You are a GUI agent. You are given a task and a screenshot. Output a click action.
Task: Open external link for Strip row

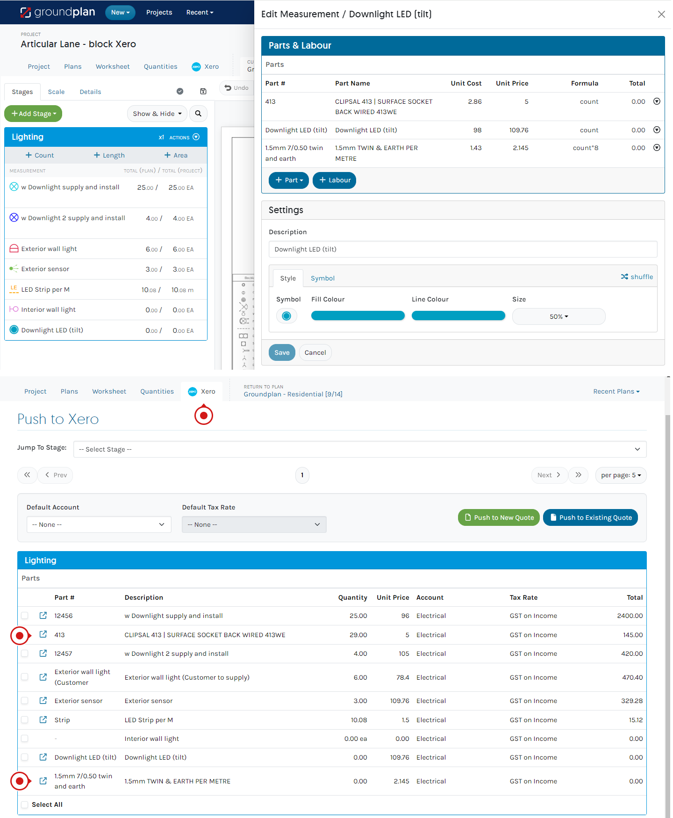43,720
